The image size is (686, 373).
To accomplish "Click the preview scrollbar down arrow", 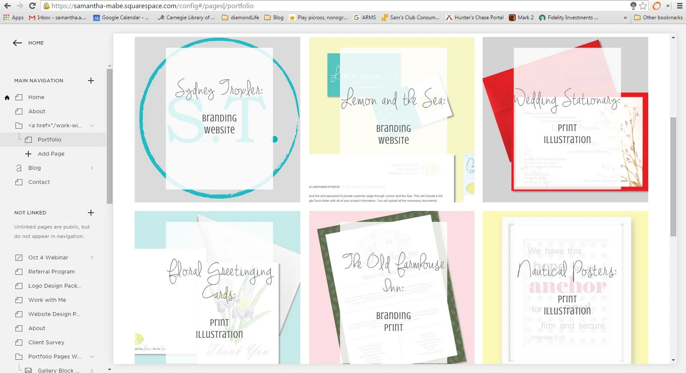I will click(x=673, y=360).
